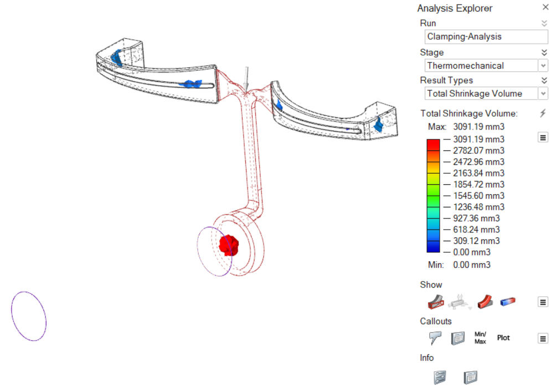Viewport: 551px width, 390px height.
Task: Open the legend options menu
Action: click(543, 137)
